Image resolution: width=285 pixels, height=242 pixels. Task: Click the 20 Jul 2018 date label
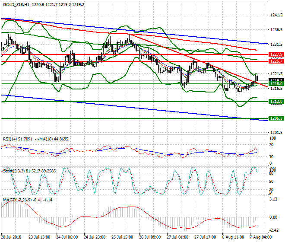(11, 237)
